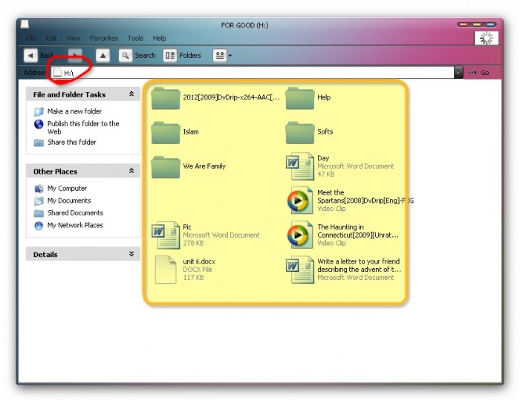Click the Views toolbar icon

(220, 56)
